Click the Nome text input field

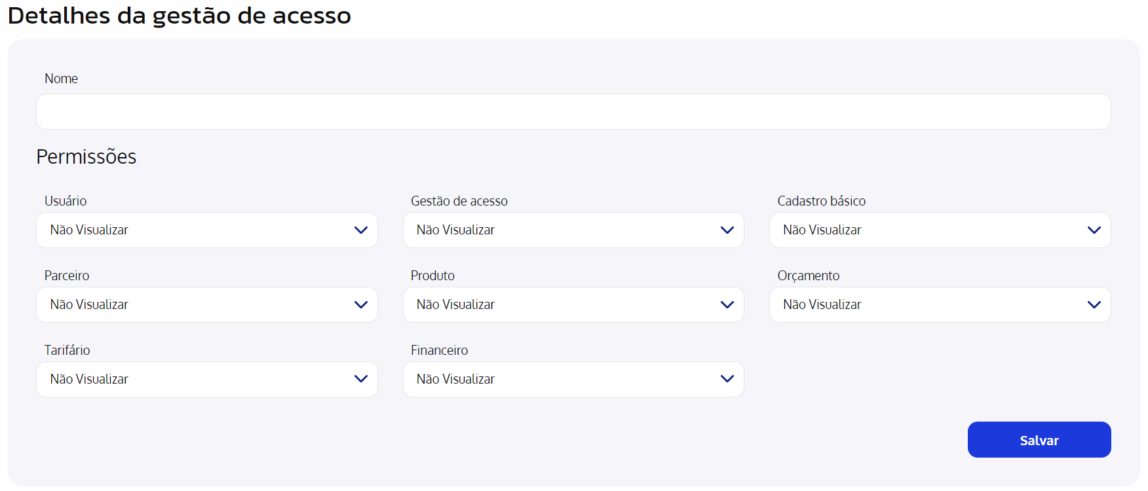[x=573, y=111]
